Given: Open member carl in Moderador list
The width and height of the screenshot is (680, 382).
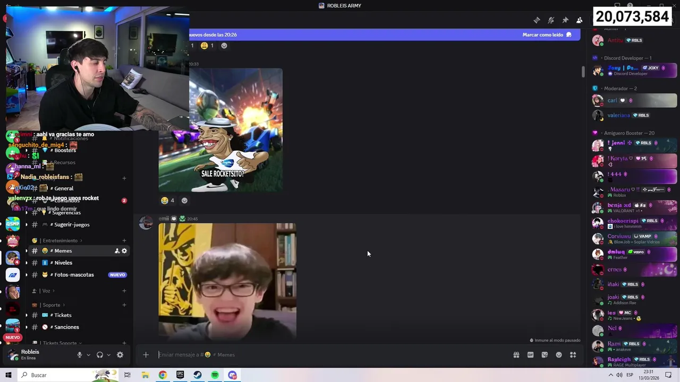Looking at the screenshot, I should pyautogui.click(x=634, y=100).
